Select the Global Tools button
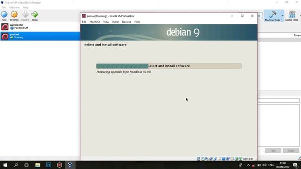 click(x=292, y=15)
